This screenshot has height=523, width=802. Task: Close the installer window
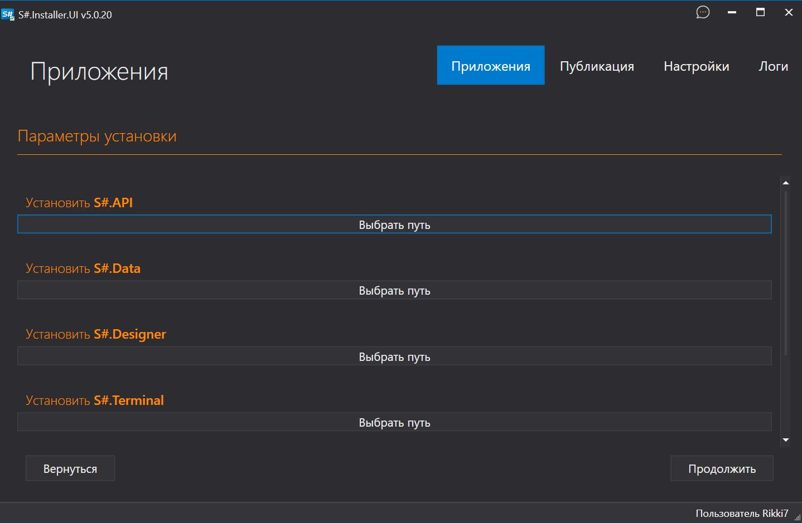point(789,12)
